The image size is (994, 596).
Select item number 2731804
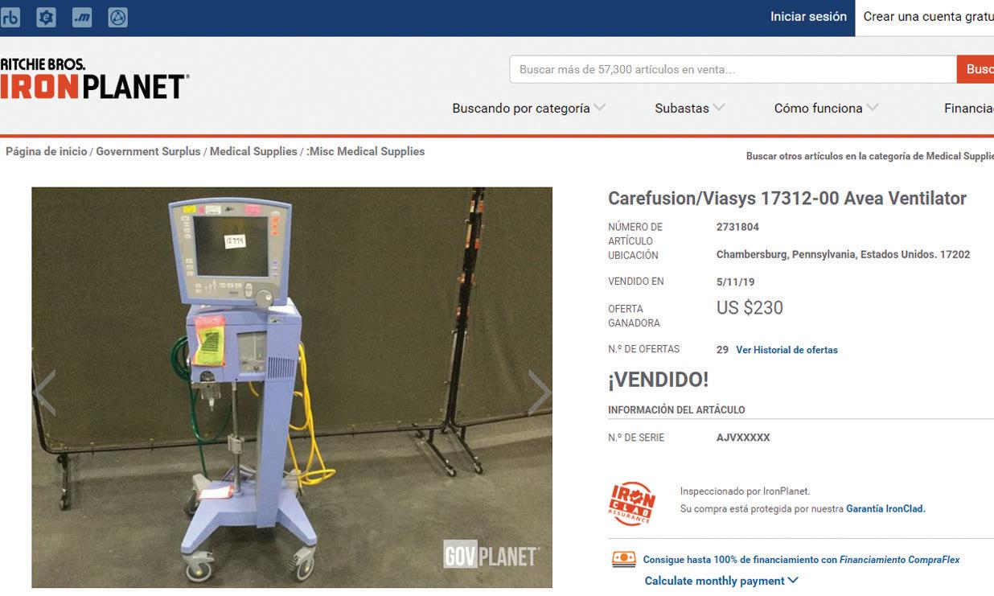pos(737,228)
